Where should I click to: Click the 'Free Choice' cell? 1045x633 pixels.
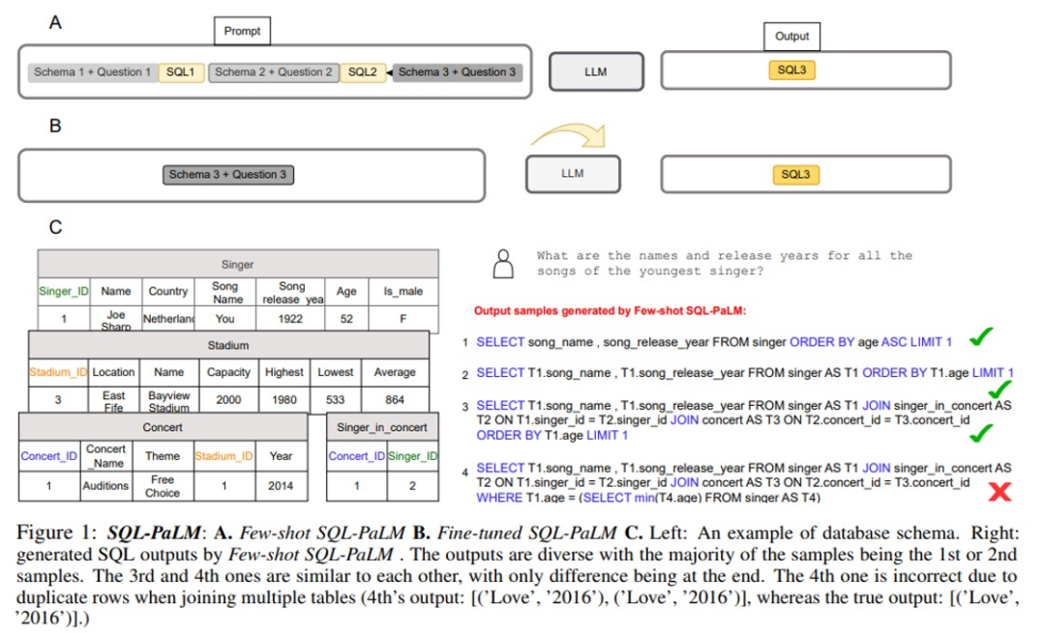(x=163, y=486)
